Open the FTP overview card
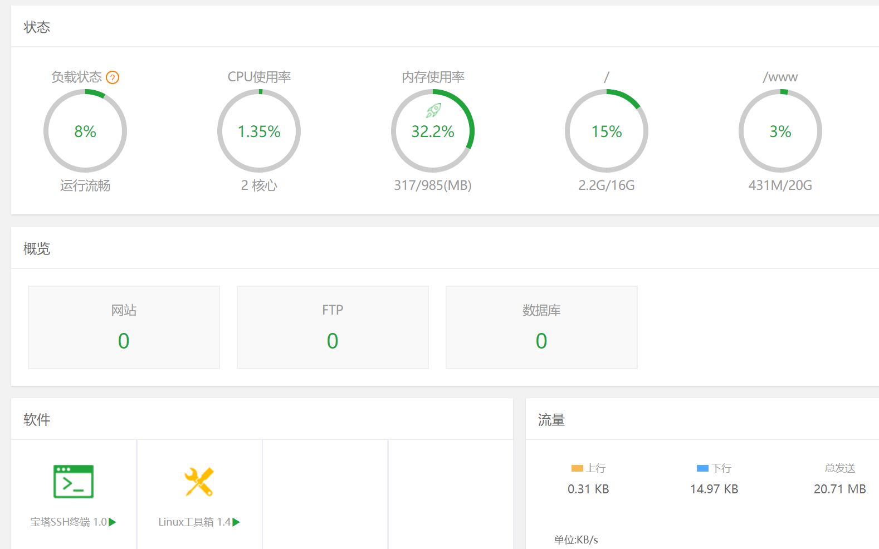879x549 pixels. 333,327
